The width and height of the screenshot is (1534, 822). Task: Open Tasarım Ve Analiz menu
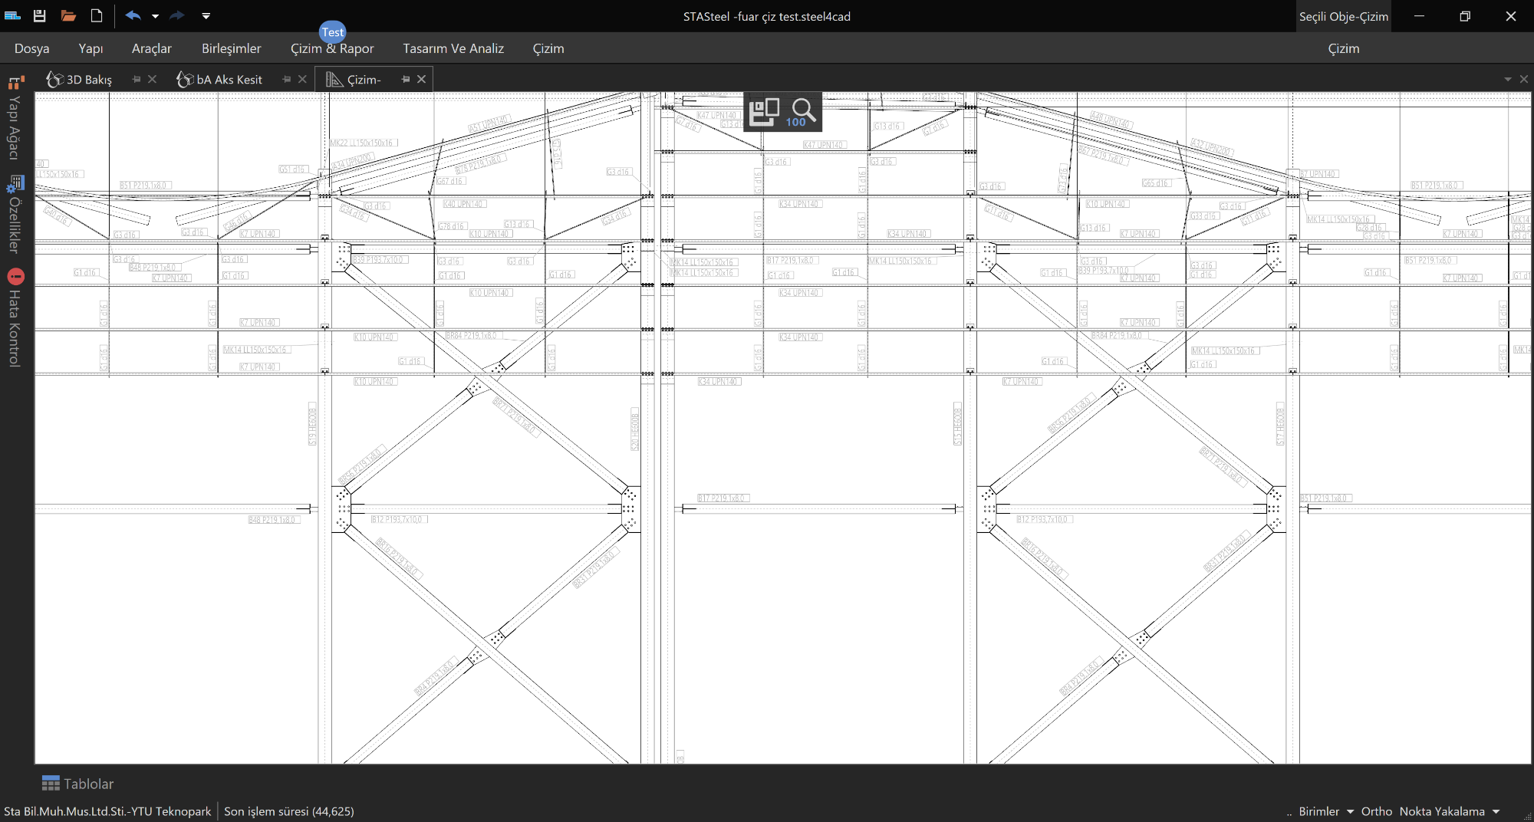pos(453,48)
